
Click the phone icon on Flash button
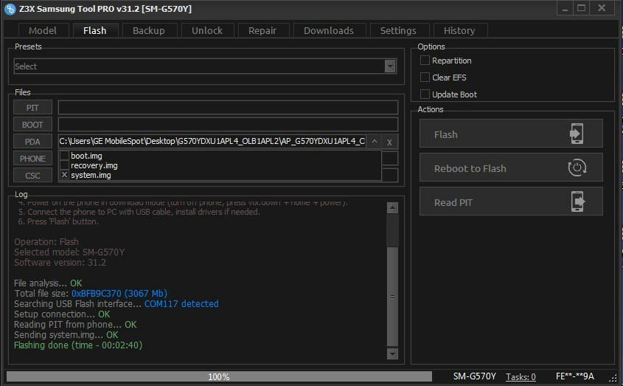(x=577, y=134)
